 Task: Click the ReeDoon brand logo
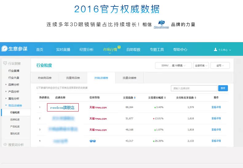point(161,24)
